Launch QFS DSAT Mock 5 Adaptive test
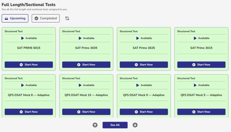 (x=201, y=112)
